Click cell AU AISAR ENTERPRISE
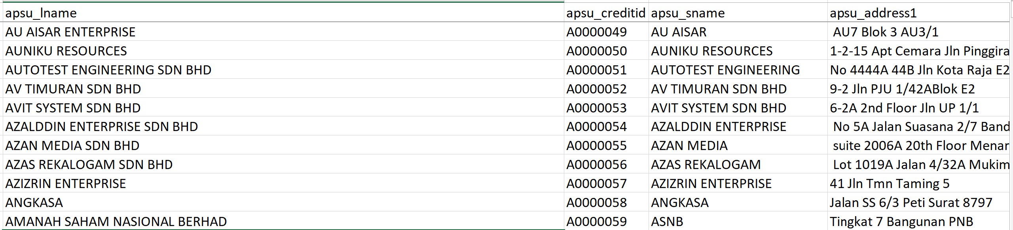Image resolution: width=1013 pixels, height=230 pixels. coord(283,32)
